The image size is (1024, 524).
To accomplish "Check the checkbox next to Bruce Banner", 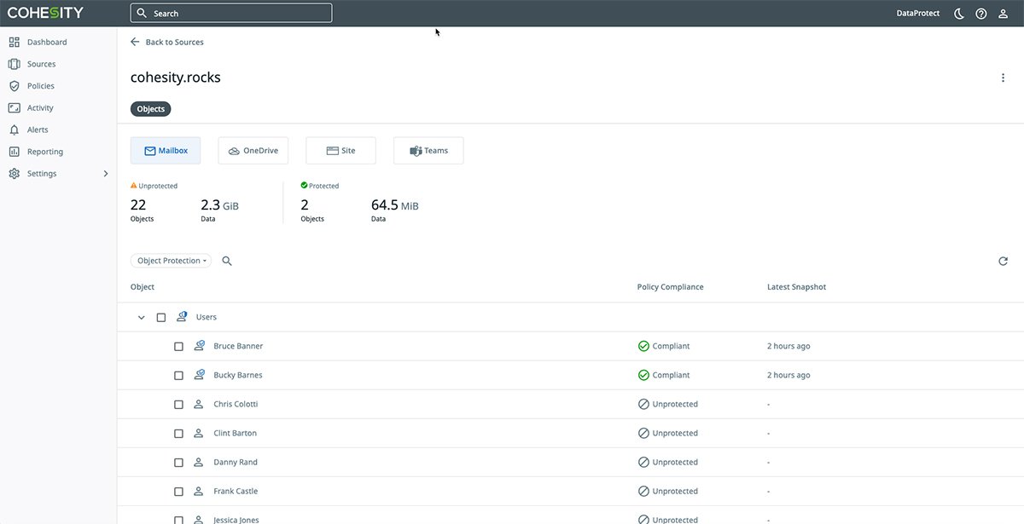I will tap(178, 346).
